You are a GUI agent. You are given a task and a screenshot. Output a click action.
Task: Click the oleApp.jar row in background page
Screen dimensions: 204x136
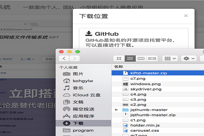click(28, 125)
